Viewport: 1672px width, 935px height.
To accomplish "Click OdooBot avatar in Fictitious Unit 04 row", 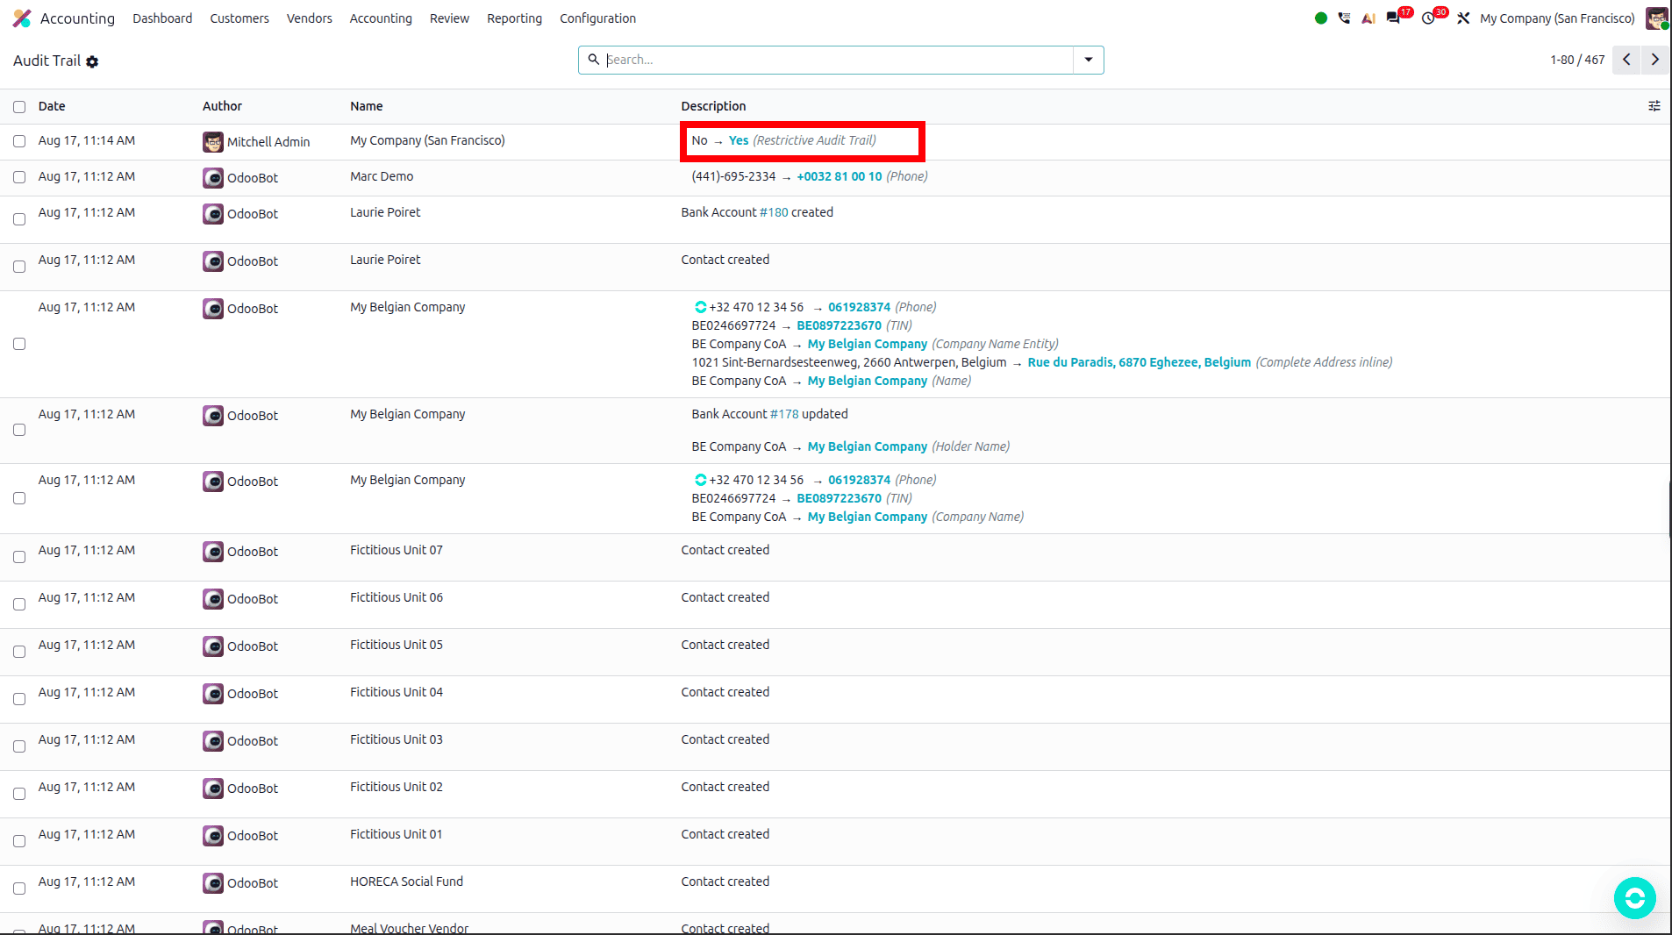I will [213, 694].
